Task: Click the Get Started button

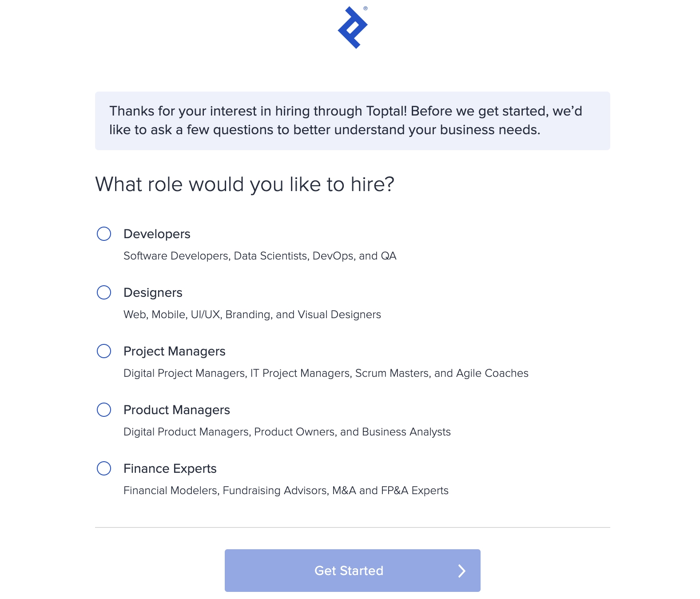Action: pyautogui.click(x=352, y=571)
